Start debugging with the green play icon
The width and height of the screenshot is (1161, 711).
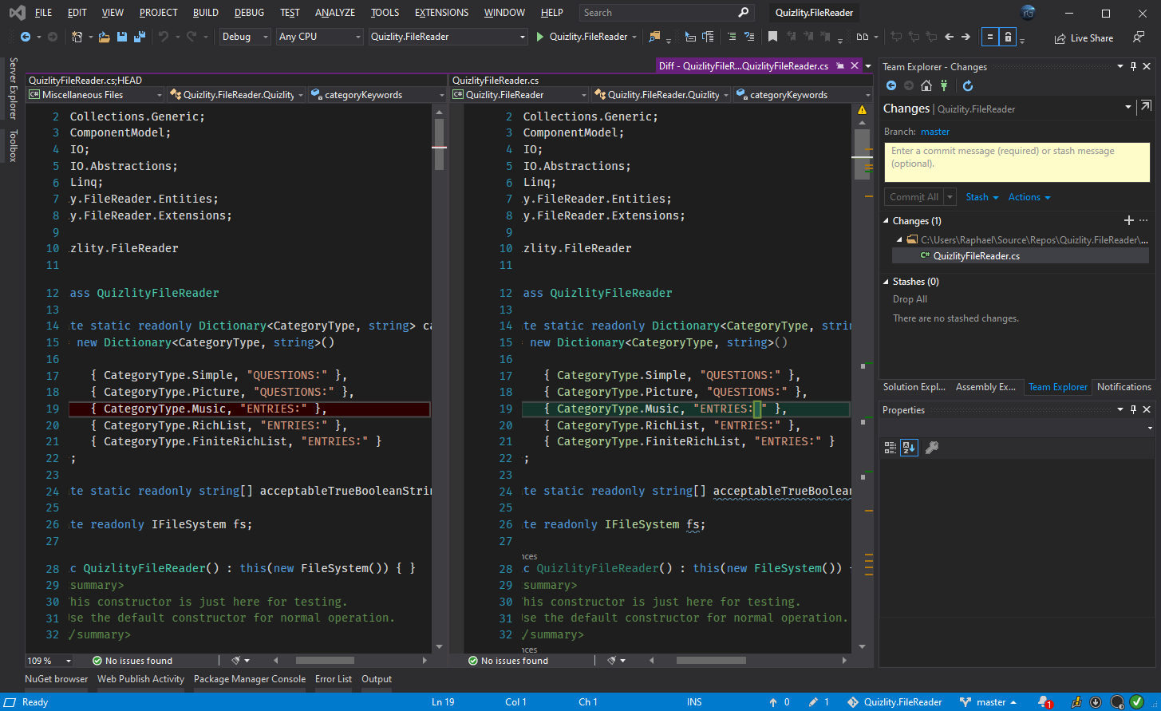(x=540, y=37)
